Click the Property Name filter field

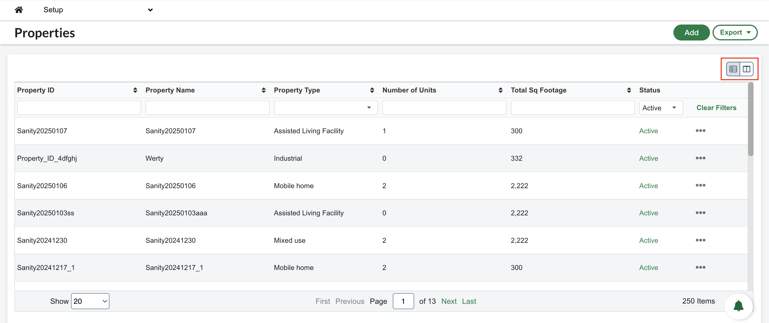click(x=207, y=108)
